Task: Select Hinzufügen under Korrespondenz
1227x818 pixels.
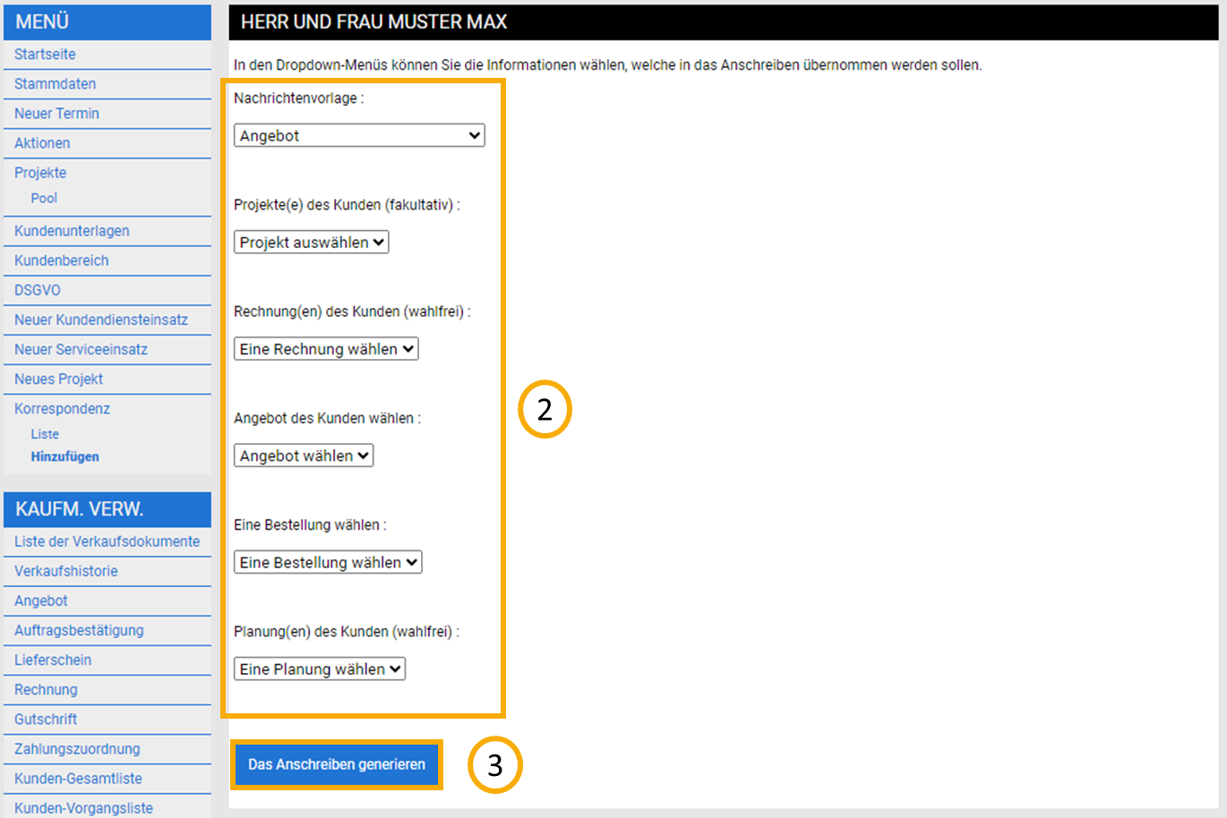Action: click(64, 456)
